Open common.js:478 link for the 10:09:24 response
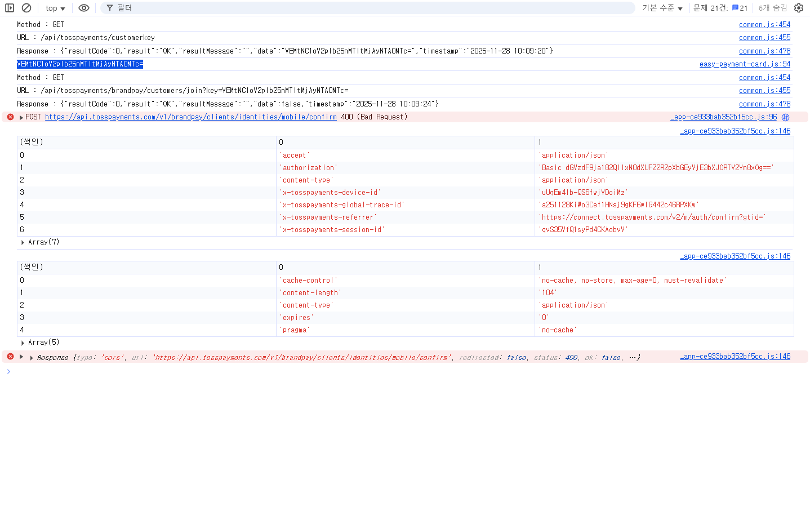Screen dimensions: 810x529 click(764, 104)
